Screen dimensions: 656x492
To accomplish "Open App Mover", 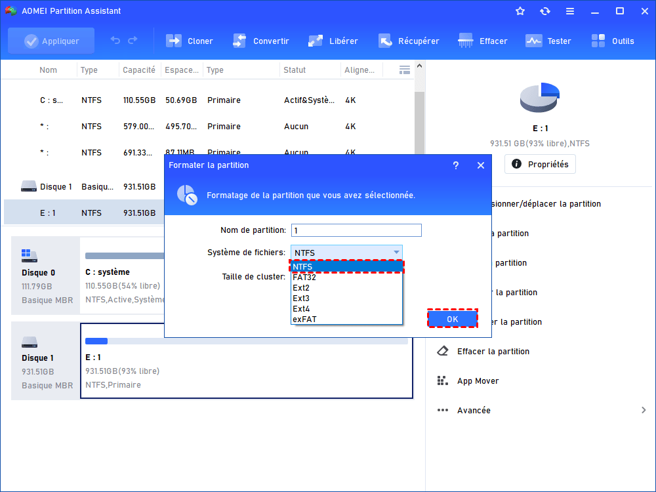I will (478, 380).
